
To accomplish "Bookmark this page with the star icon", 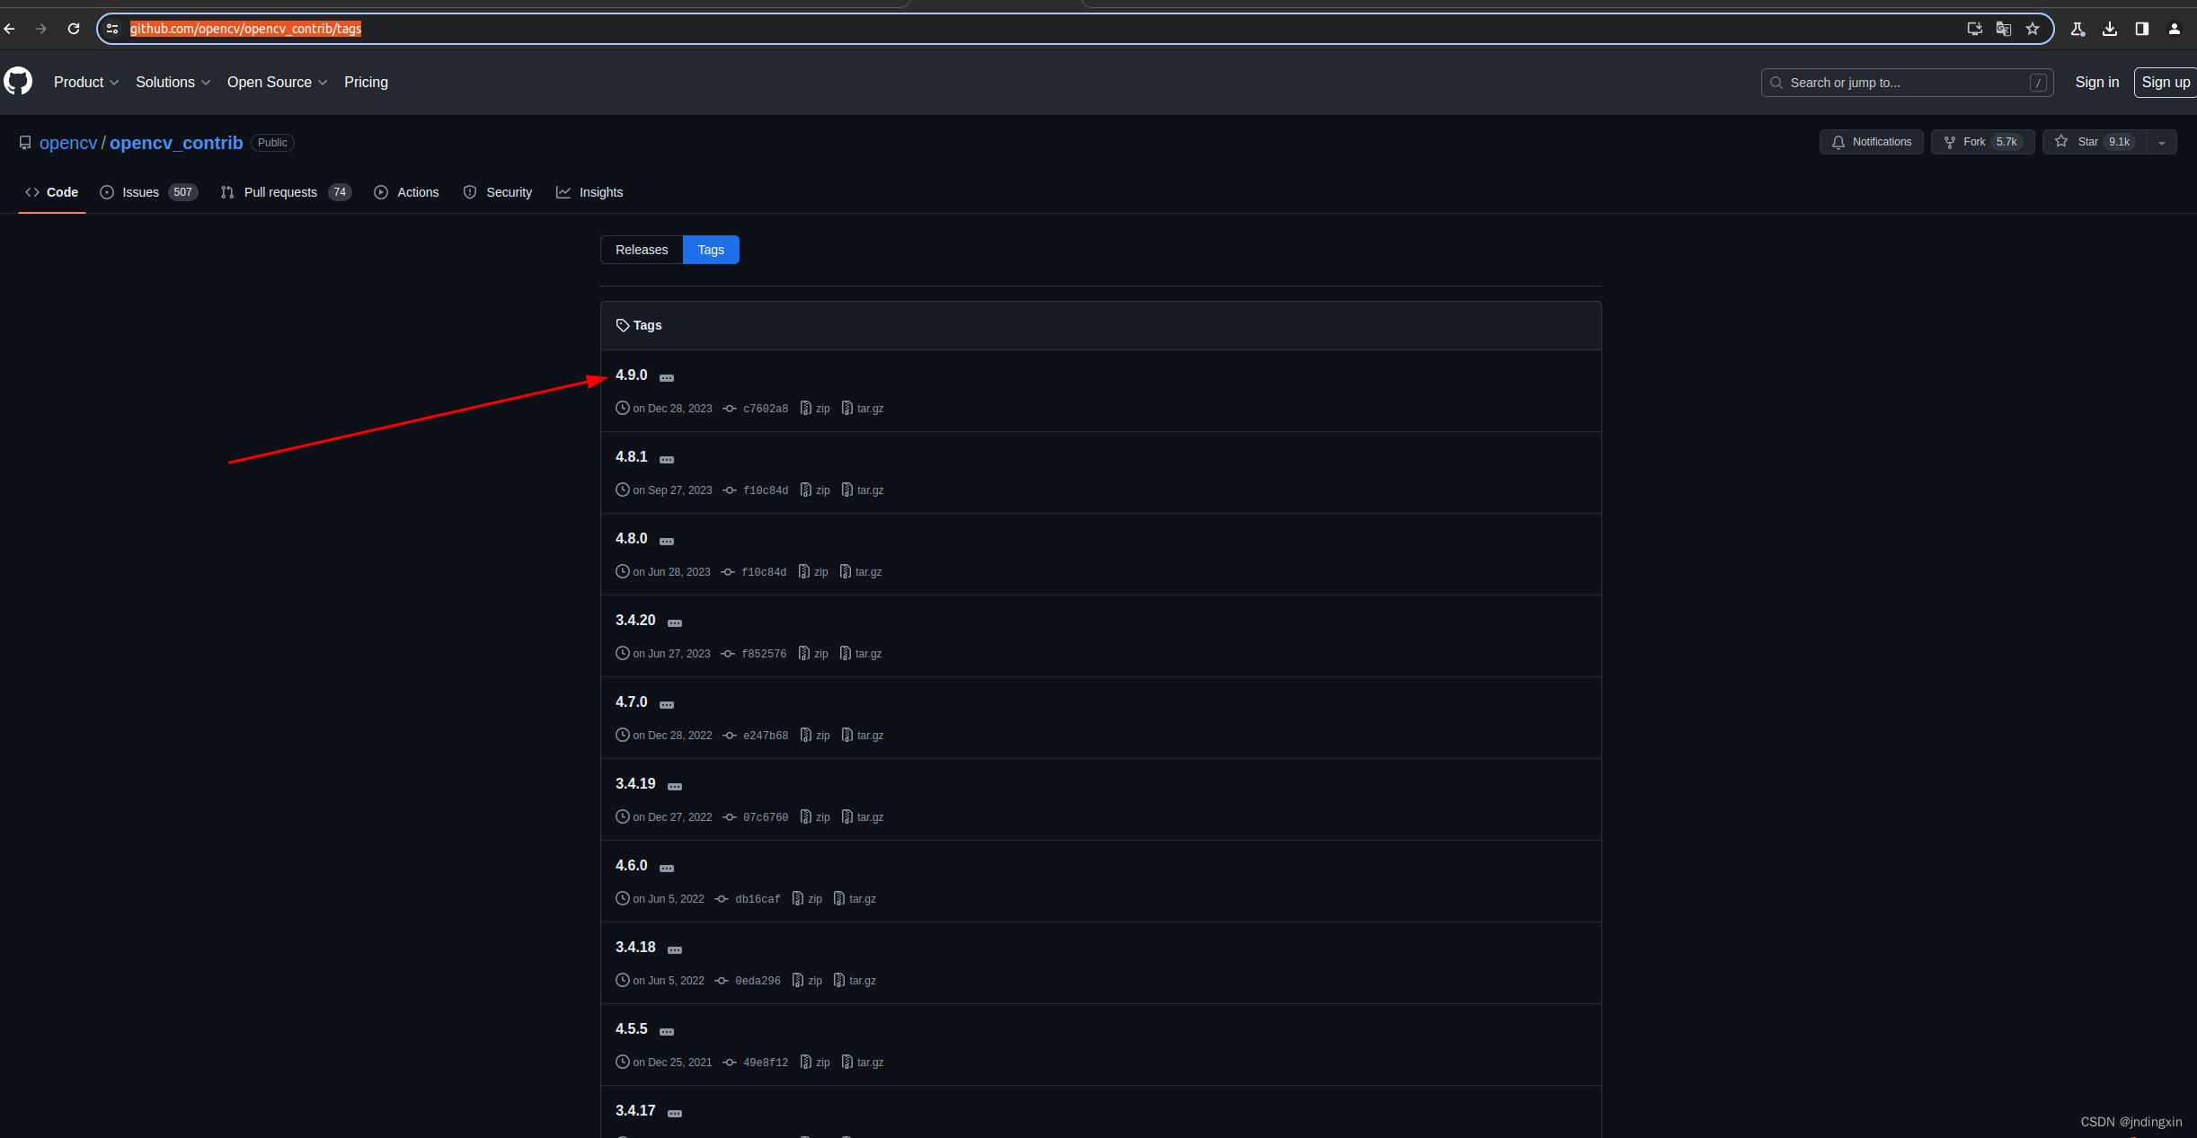I will tap(2033, 29).
